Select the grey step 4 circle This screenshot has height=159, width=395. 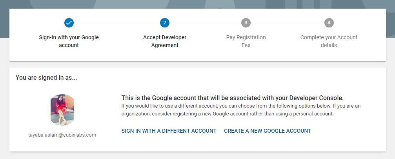(329, 23)
